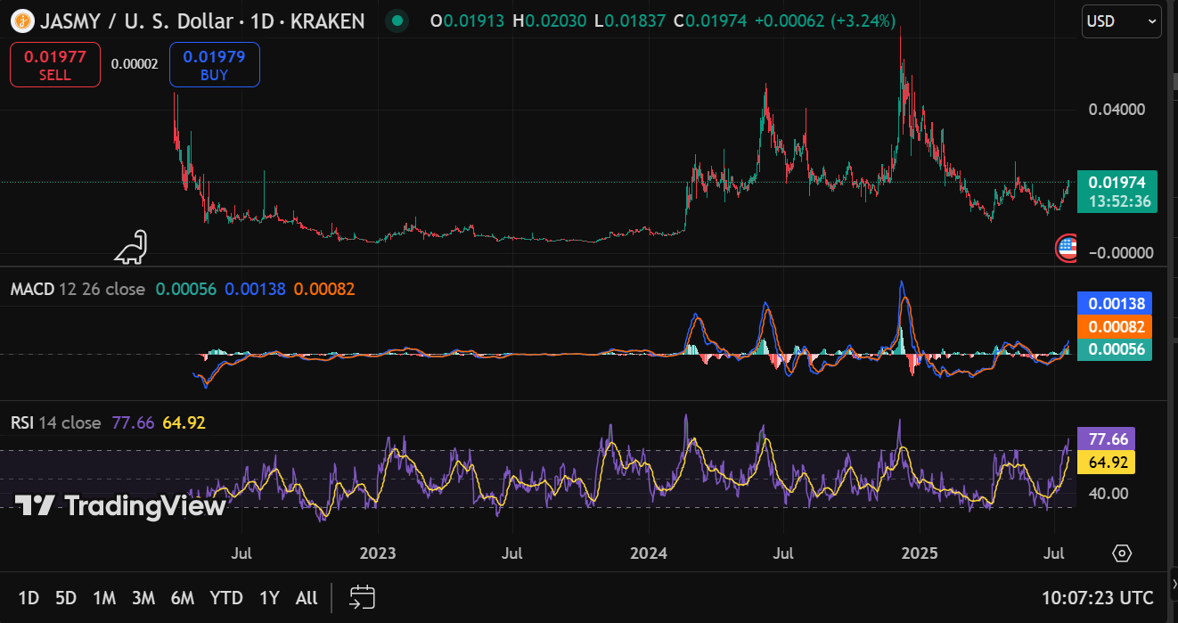Click the orange signal value 0.00082 in legend
This screenshot has height=623, width=1178.
click(324, 289)
